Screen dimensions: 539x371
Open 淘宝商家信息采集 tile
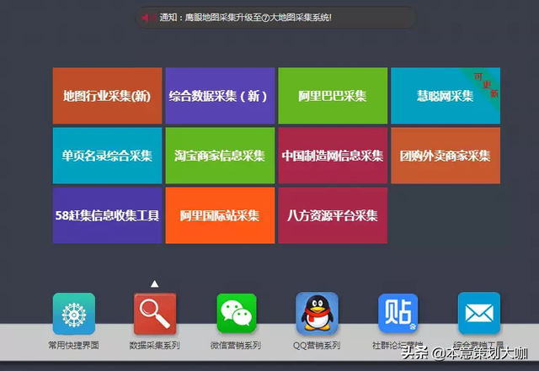point(220,156)
